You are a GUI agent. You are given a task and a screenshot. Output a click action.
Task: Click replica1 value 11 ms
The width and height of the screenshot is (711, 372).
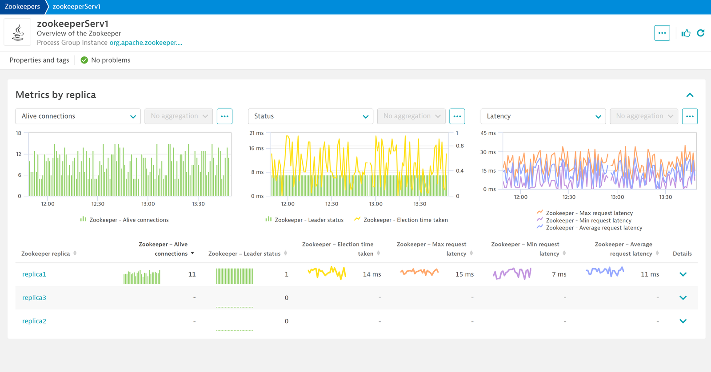(x=650, y=274)
